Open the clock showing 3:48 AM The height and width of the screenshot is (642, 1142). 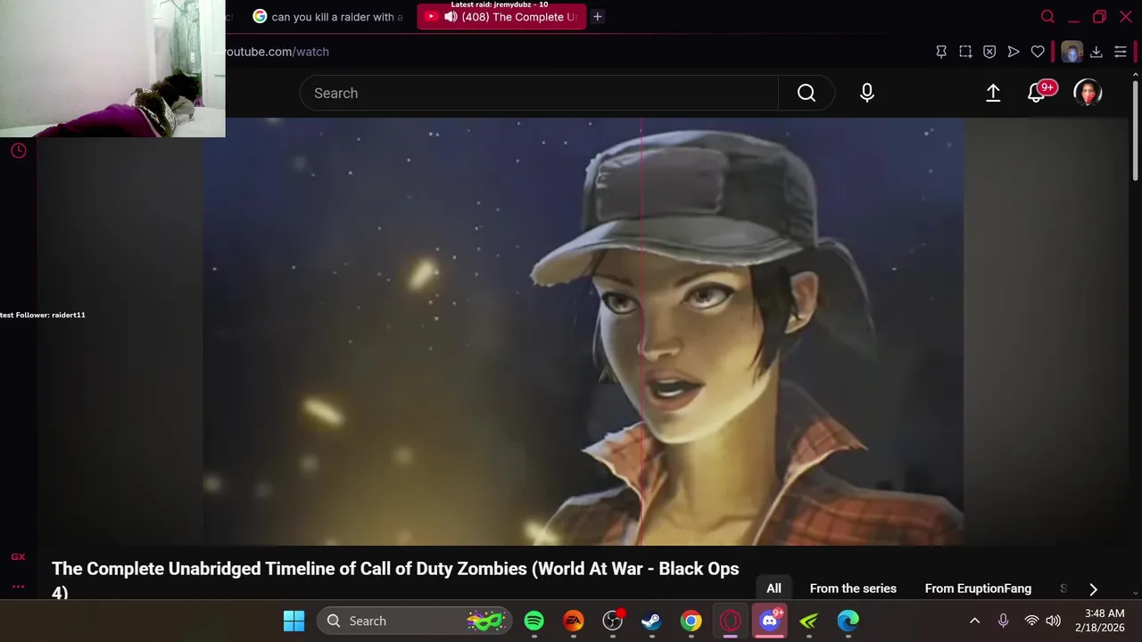(1100, 621)
